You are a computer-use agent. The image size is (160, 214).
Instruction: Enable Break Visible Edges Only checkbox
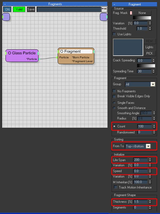114,96
